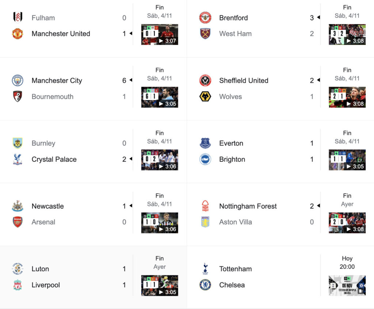Click the Brentford bee logo

click(x=205, y=18)
